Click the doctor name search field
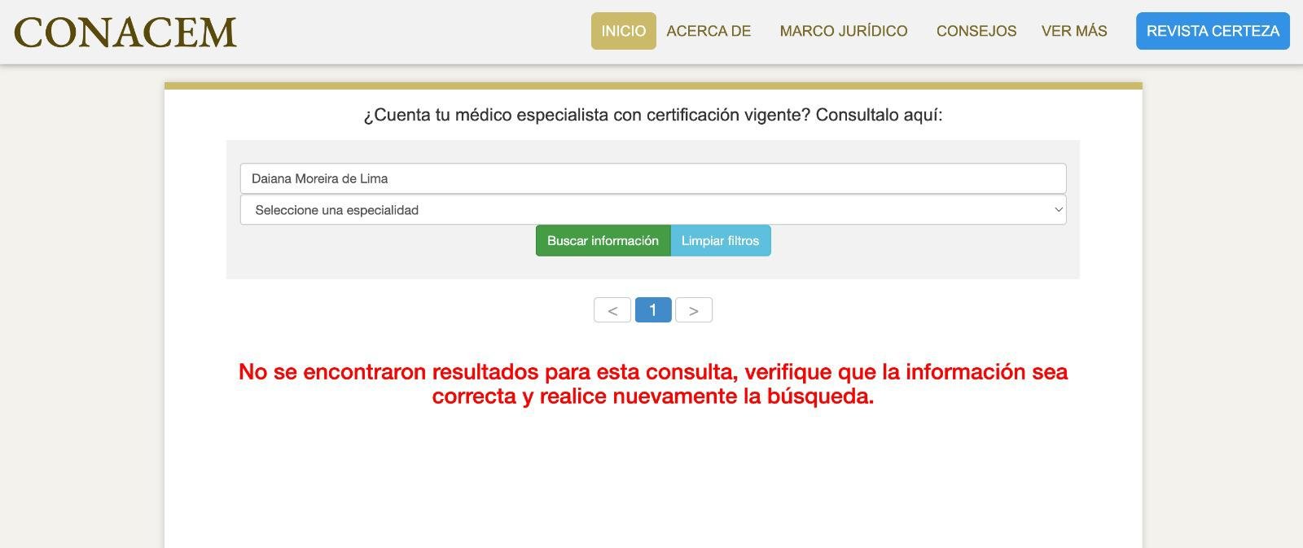1303x548 pixels. coord(652,178)
